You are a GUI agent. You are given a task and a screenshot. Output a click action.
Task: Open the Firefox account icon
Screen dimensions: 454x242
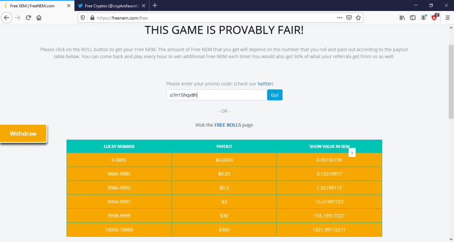click(x=423, y=18)
